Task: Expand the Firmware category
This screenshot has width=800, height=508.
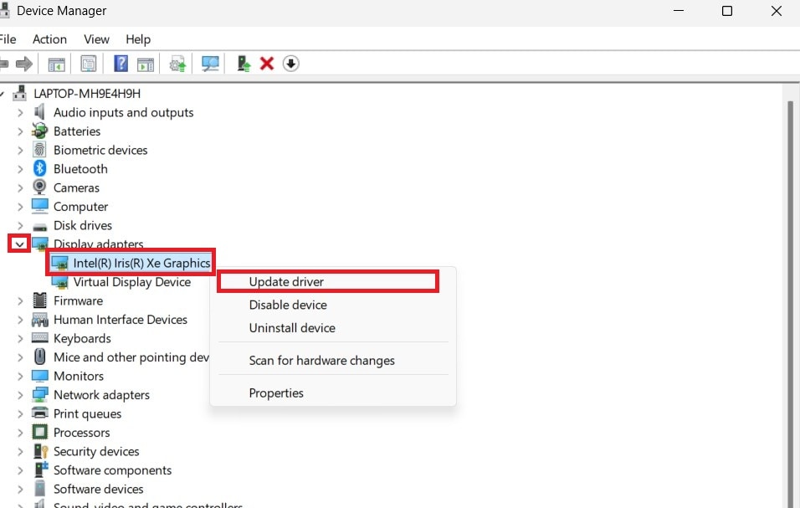Action: tap(20, 301)
